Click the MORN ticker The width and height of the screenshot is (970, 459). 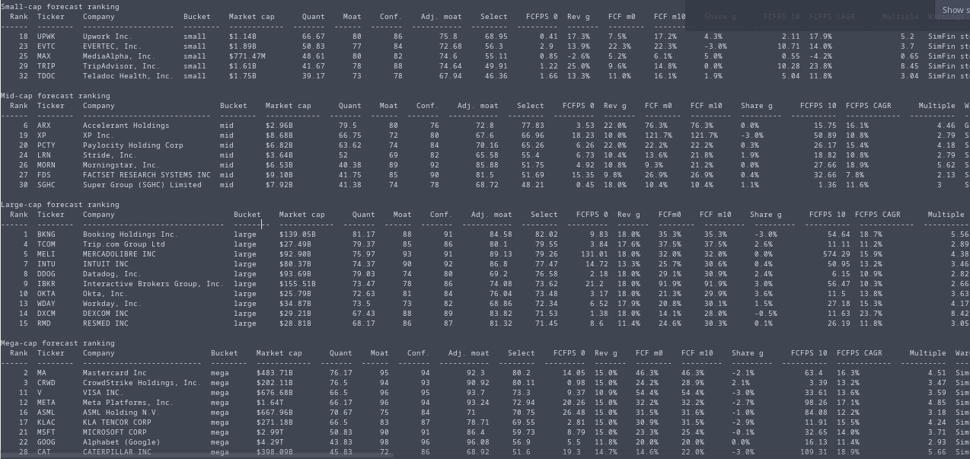46,165
